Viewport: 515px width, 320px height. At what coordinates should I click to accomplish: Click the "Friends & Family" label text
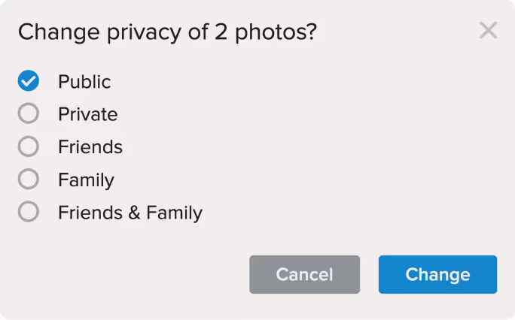coord(130,213)
